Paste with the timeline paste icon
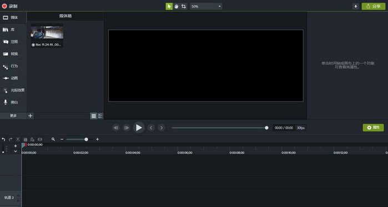The image size is (388, 207). [32, 139]
